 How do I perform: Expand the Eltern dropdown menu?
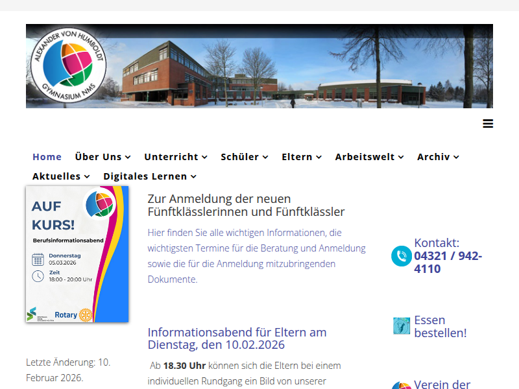click(x=301, y=157)
